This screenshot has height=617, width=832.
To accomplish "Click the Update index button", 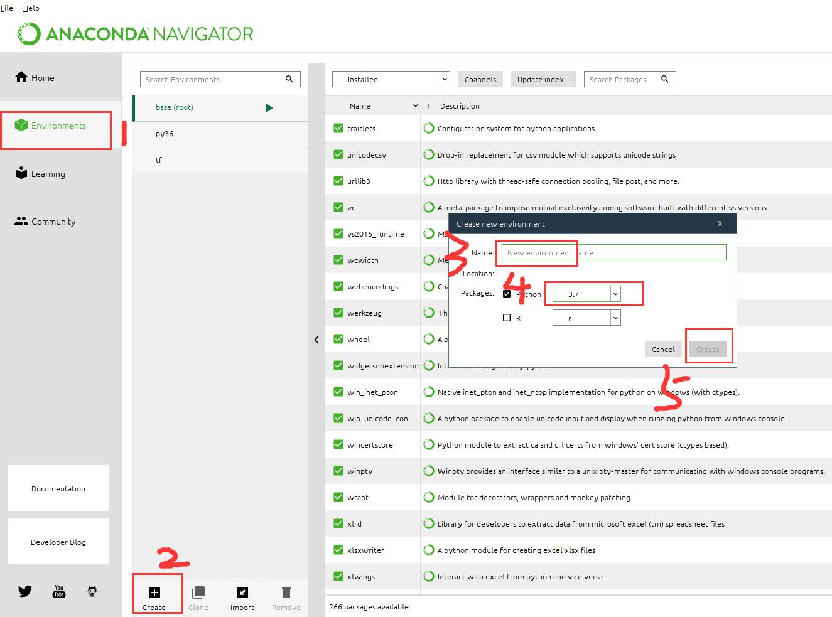I will coord(543,79).
